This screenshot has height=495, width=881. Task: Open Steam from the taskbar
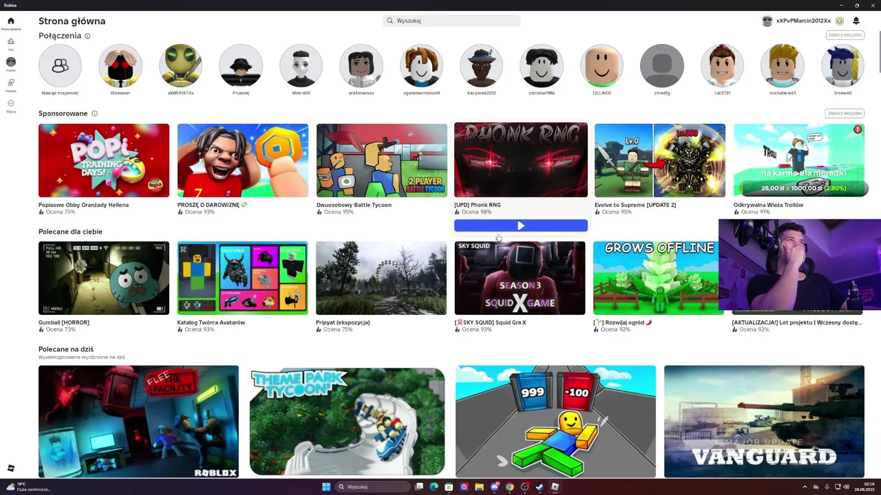point(540,487)
